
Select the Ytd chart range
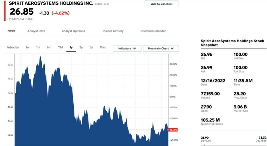tap(60, 47)
